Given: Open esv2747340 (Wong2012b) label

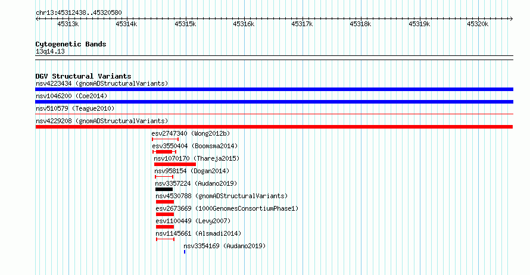Looking at the screenshot, I should pos(191,133).
